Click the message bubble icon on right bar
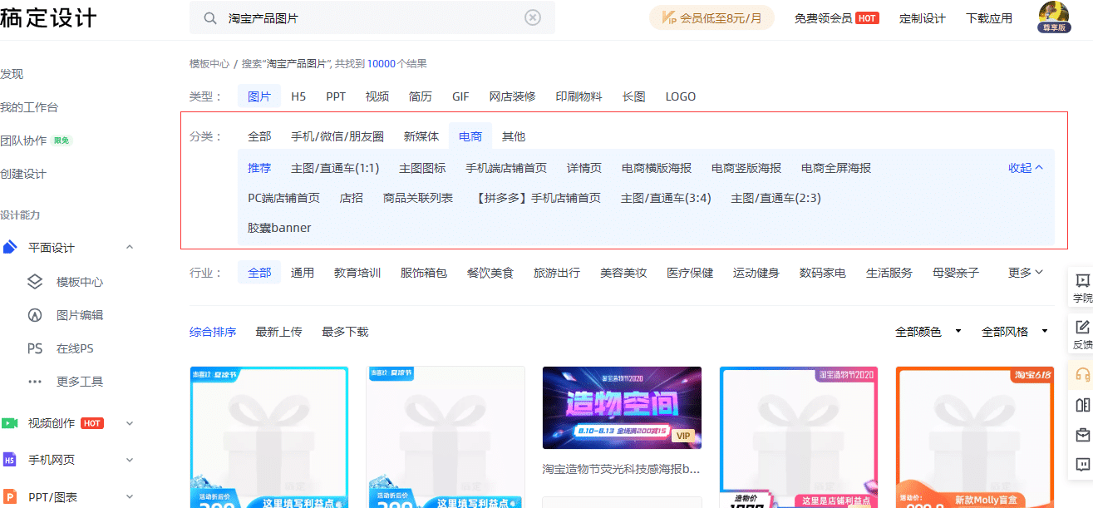This screenshot has width=1093, height=508. 1082,465
